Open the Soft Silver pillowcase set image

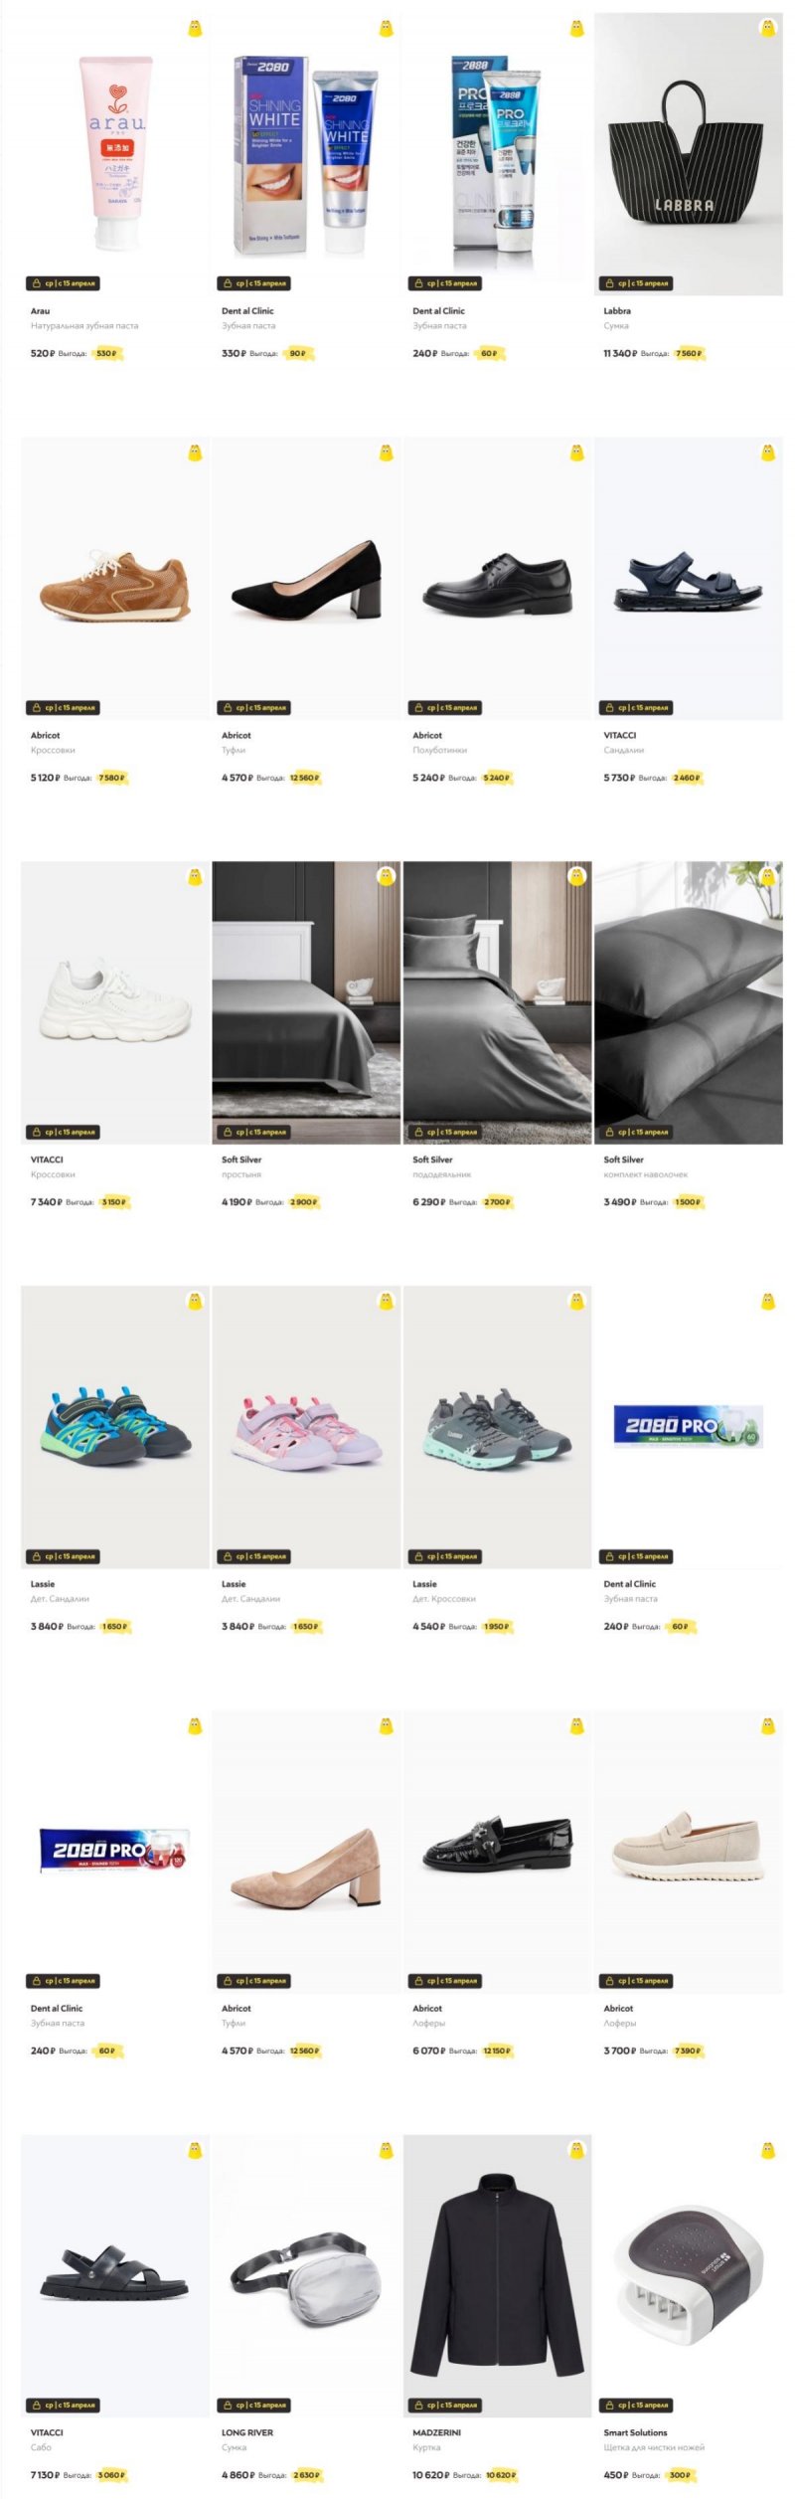point(688,1002)
